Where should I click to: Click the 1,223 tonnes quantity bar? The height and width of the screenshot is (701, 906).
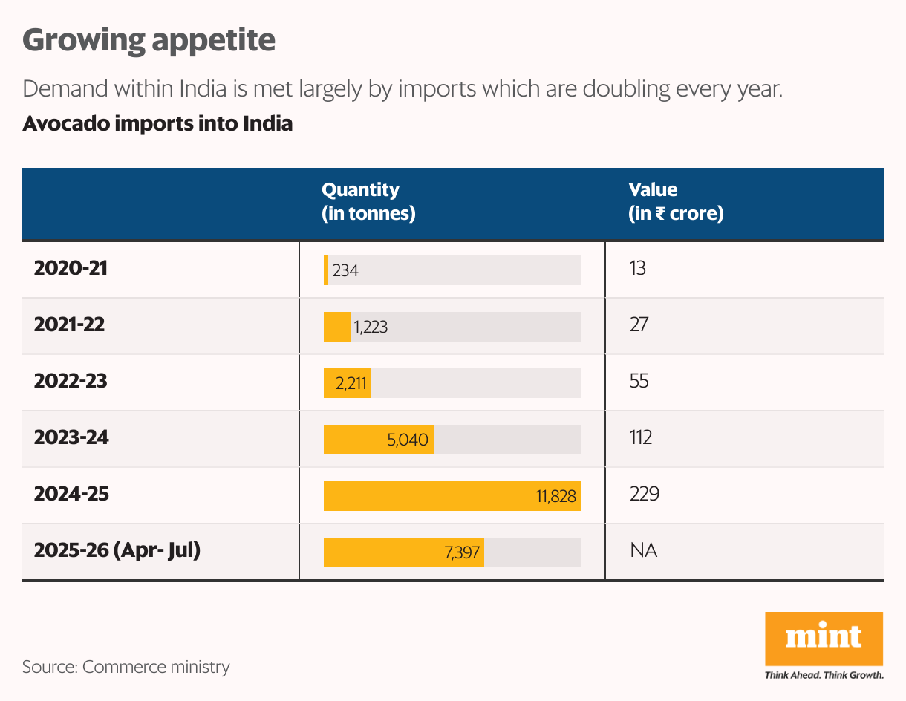point(337,327)
